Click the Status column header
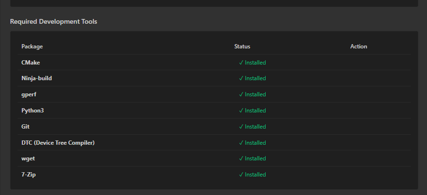The height and width of the screenshot is (195, 427). (242, 46)
